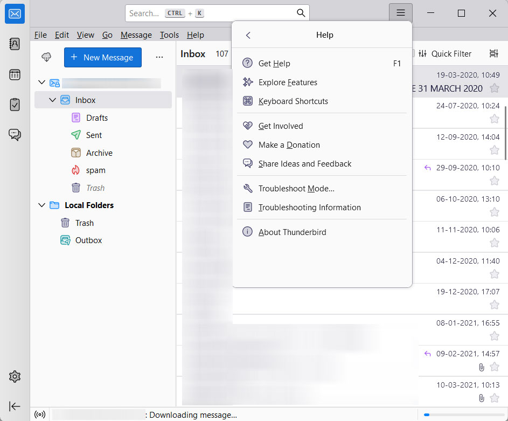
Task: Star the 24-07-2020 message
Action: 494,119
